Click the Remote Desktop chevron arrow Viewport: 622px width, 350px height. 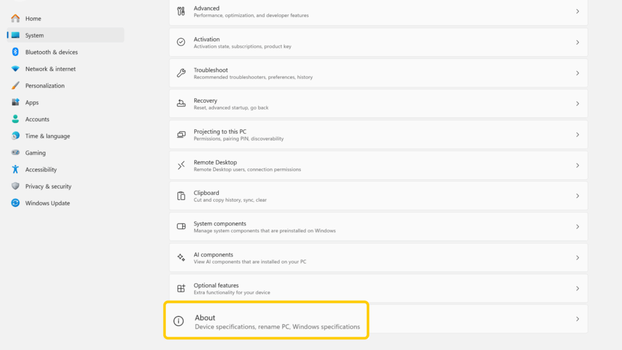click(x=577, y=165)
